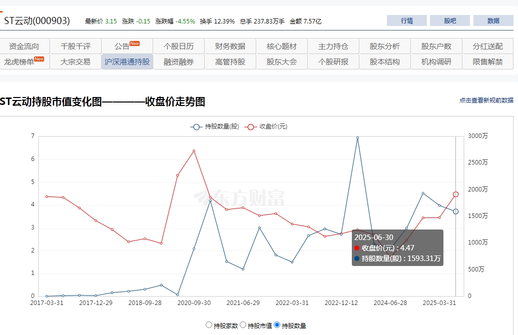
Task: Click the x-axis label 2020-09-30
Action: pyautogui.click(x=194, y=303)
